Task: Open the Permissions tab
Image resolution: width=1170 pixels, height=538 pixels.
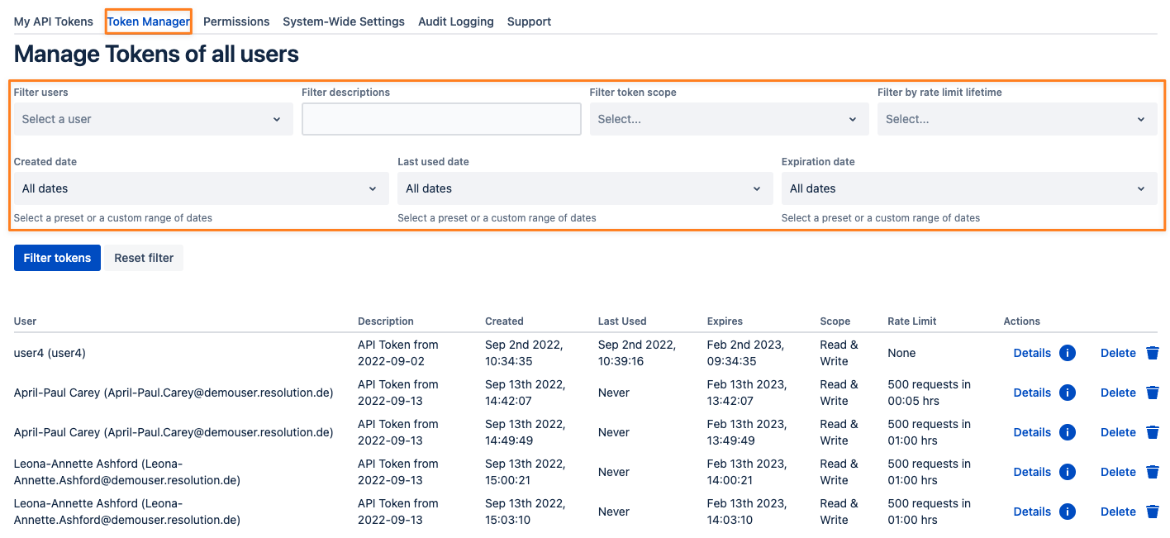Action: tap(236, 21)
